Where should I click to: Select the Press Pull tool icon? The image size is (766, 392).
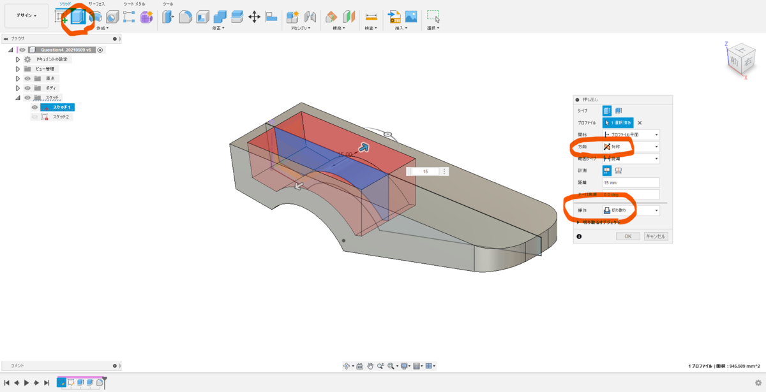[x=169, y=17]
